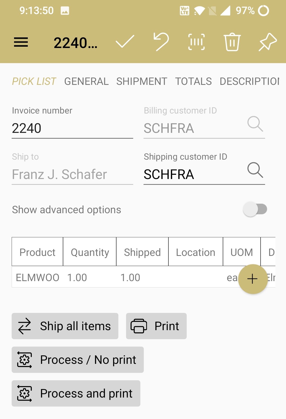Open the hamburger navigation menu
The width and height of the screenshot is (286, 419).
[x=21, y=42]
